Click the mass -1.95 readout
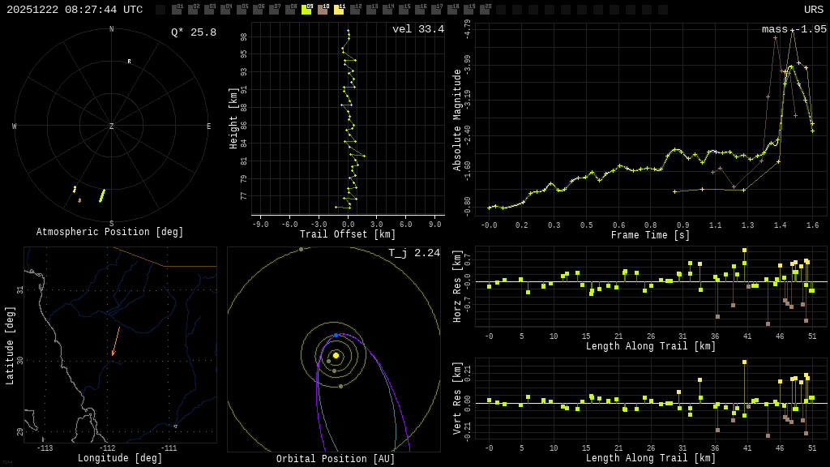This screenshot has height=467, width=830. pos(794,30)
